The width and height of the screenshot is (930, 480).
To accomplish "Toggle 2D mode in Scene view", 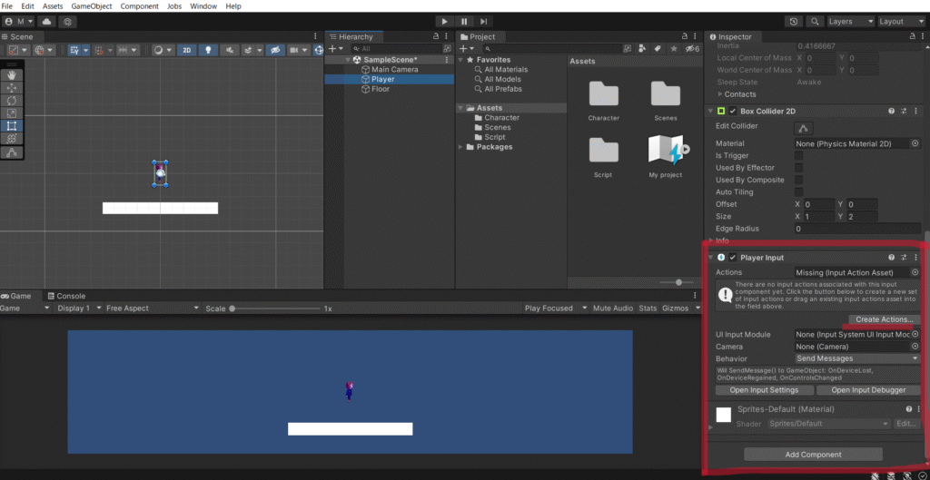I will (x=186, y=50).
